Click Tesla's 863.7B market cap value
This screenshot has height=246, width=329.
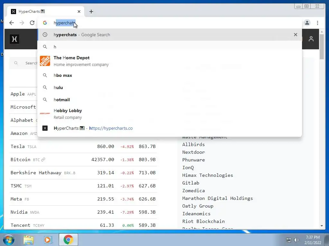pos(147,146)
